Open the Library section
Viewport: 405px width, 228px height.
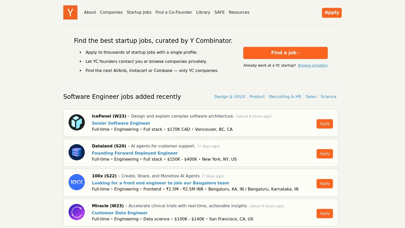tap(203, 12)
